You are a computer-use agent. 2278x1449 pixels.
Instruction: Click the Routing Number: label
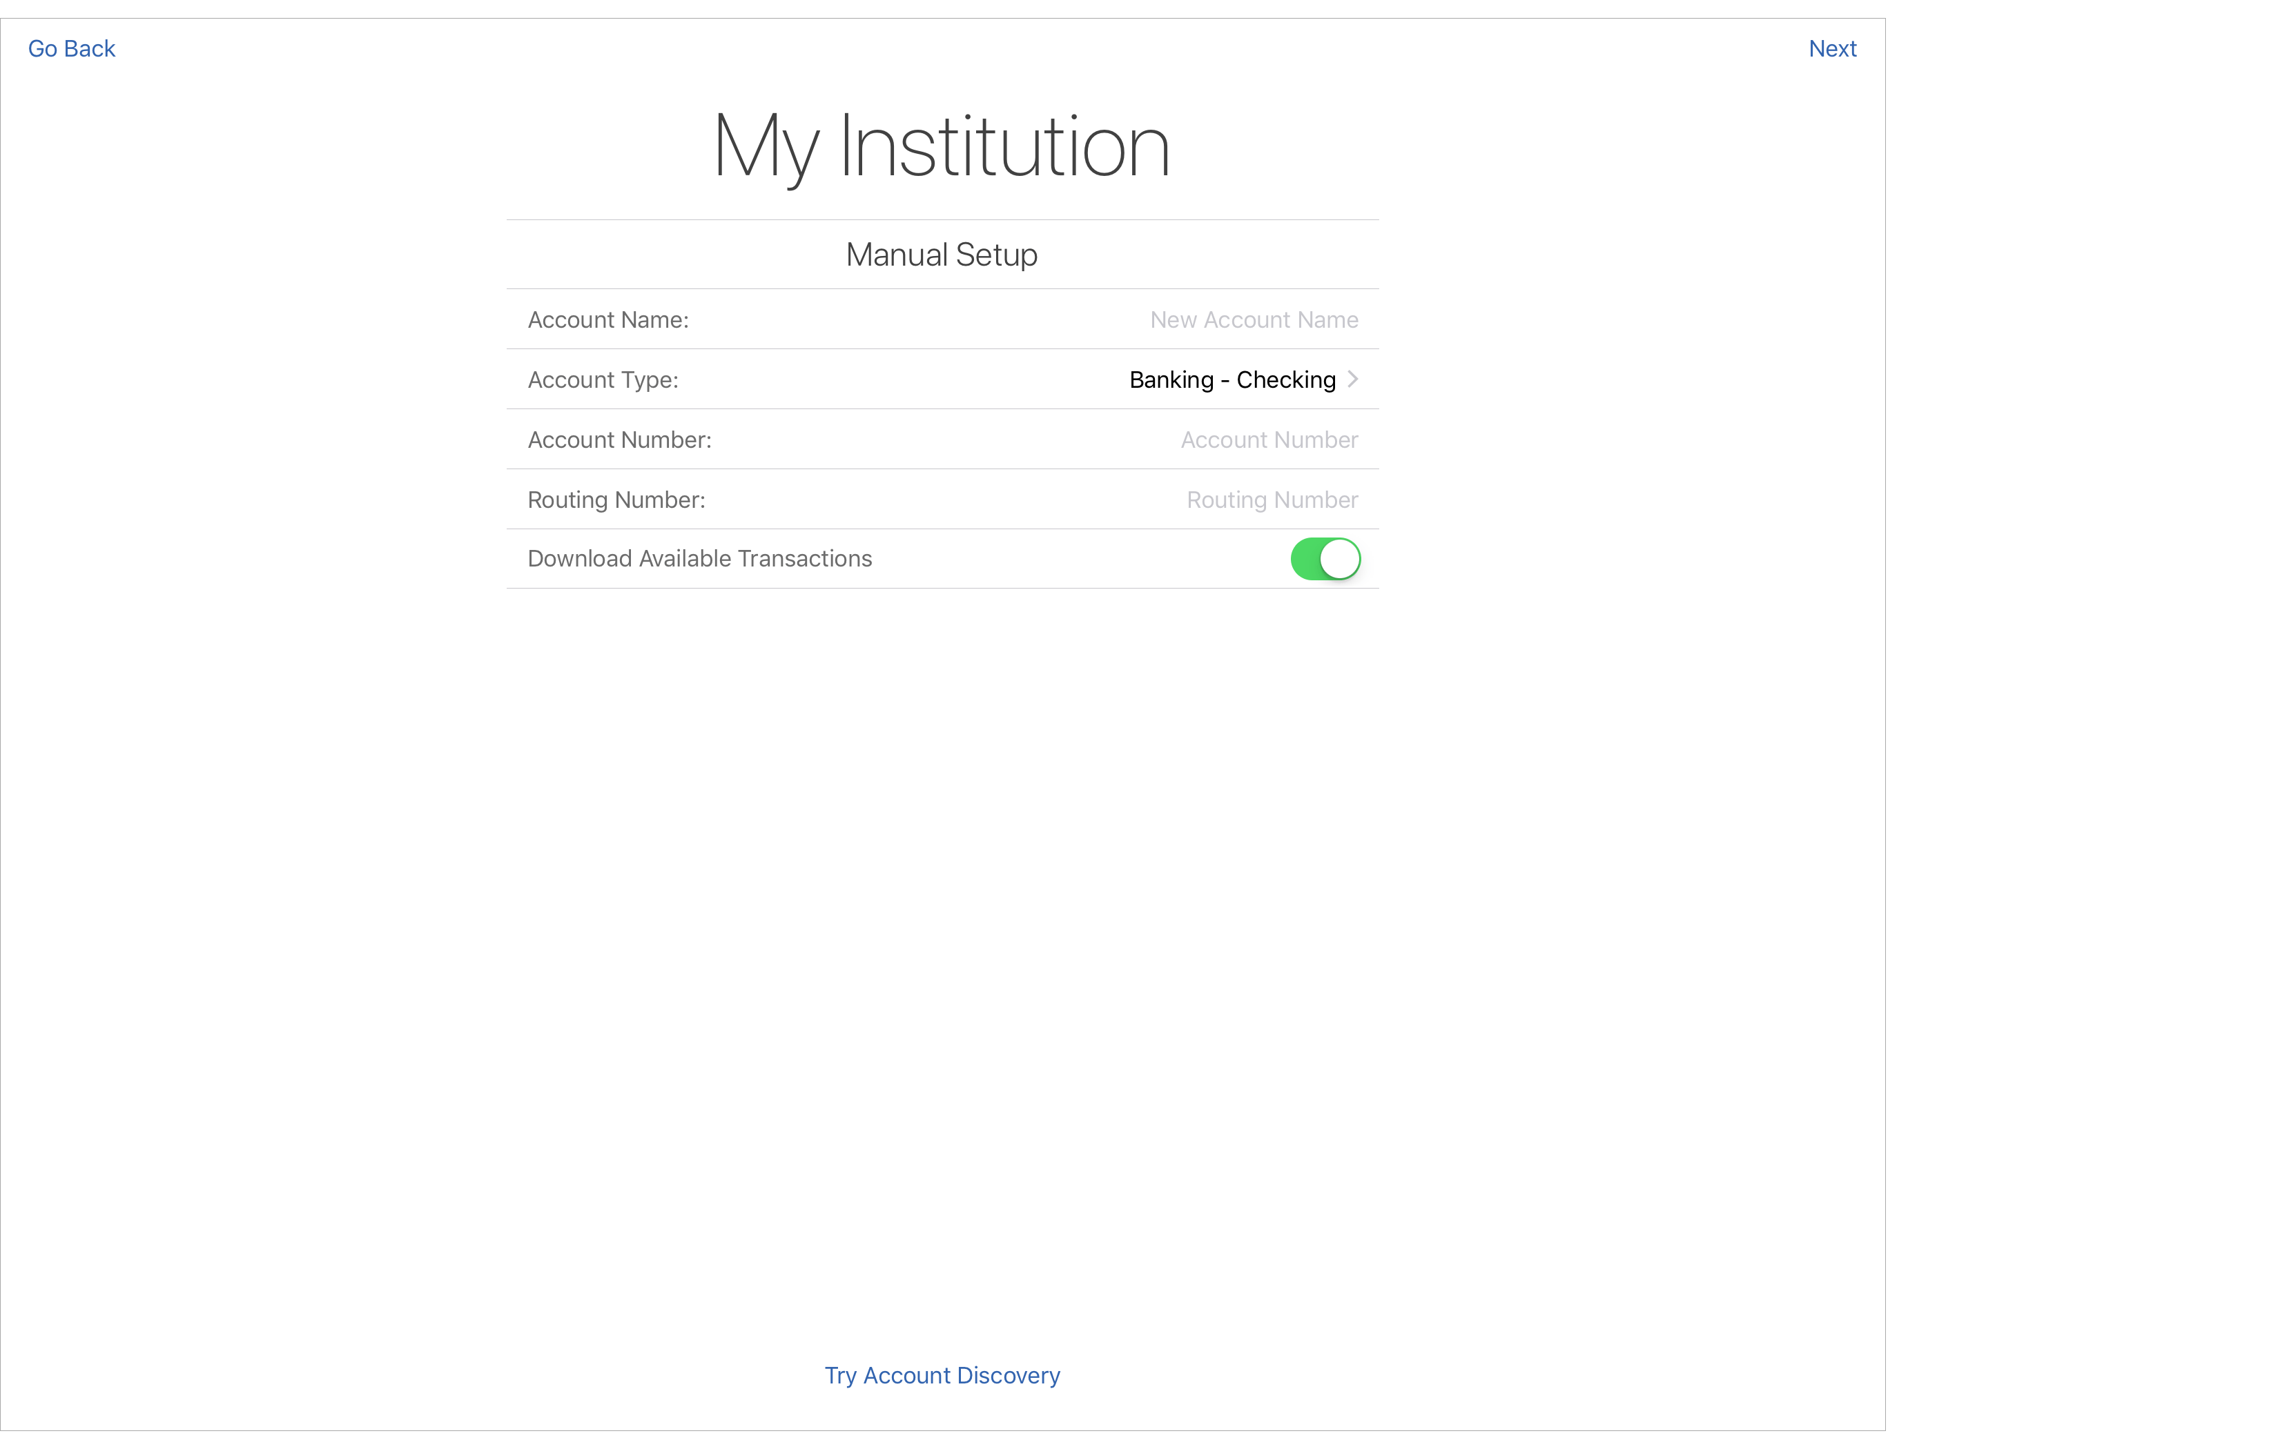pos(616,500)
